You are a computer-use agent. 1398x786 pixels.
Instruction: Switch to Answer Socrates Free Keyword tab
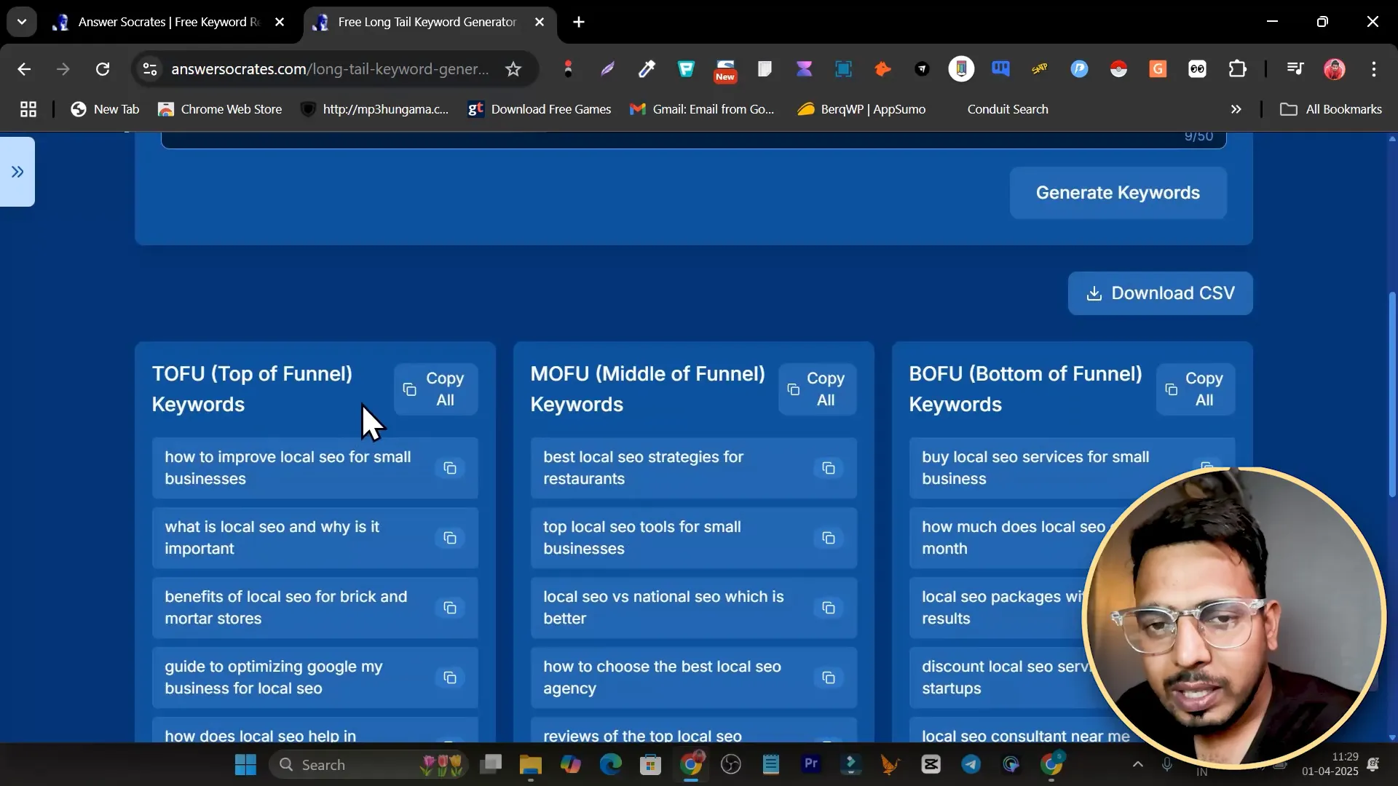click(x=167, y=22)
